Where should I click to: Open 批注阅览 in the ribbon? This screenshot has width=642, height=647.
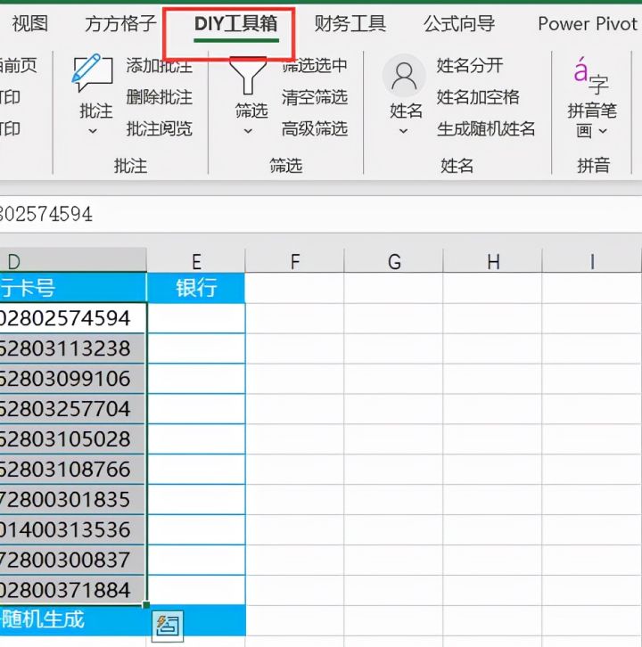click(160, 128)
